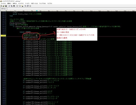Image resolution: width=136 pixels, height=105 pixels.
Task: Open the ヘルプ(H) menu
Action: point(50,3)
